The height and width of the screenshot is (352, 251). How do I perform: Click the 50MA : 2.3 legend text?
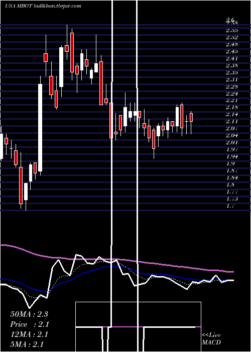29,314
